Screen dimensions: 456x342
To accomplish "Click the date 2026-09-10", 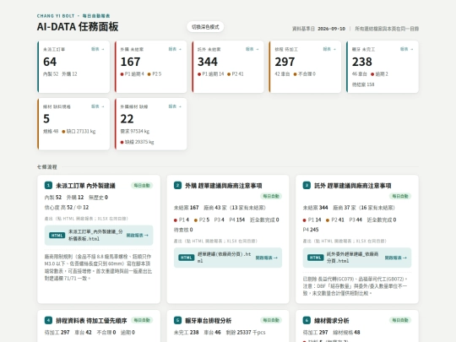I will [332, 29].
